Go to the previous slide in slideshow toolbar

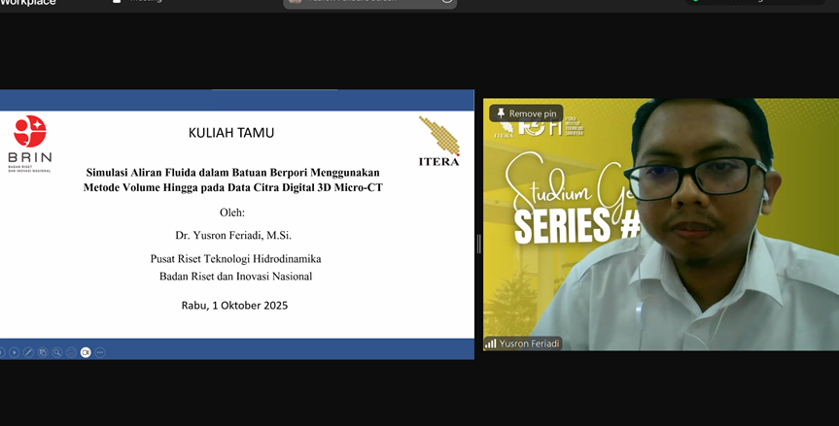[2, 352]
